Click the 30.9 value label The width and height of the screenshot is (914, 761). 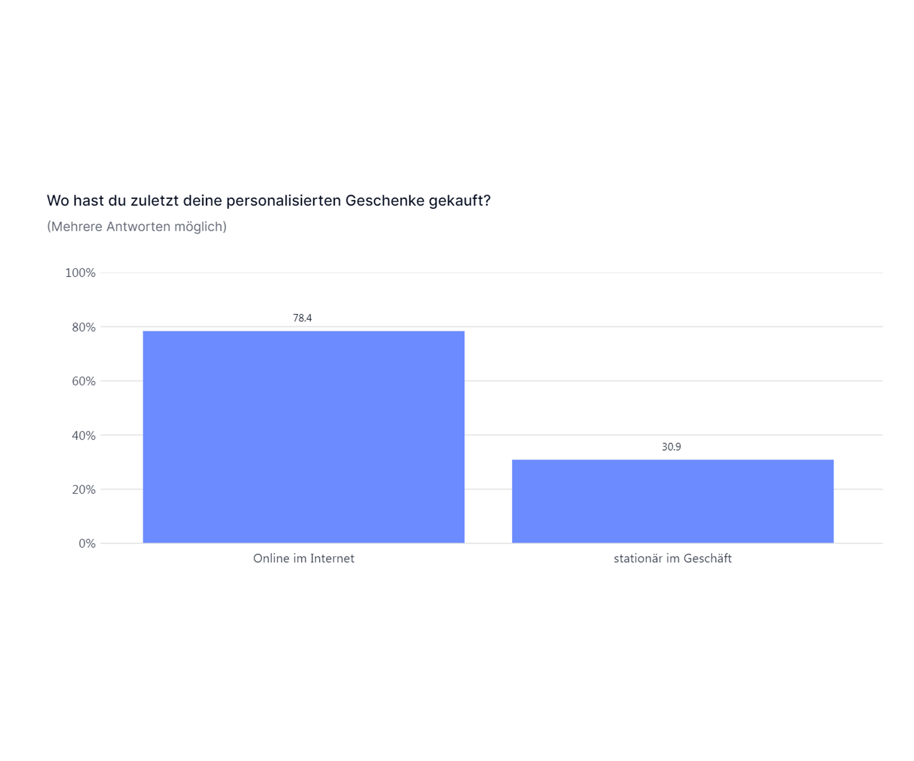tap(671, 447)
